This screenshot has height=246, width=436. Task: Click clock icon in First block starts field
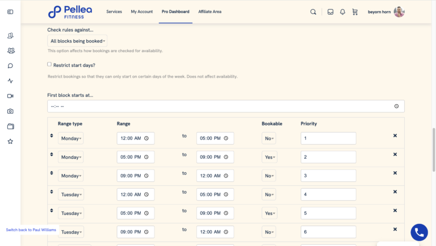click(396, 107)
